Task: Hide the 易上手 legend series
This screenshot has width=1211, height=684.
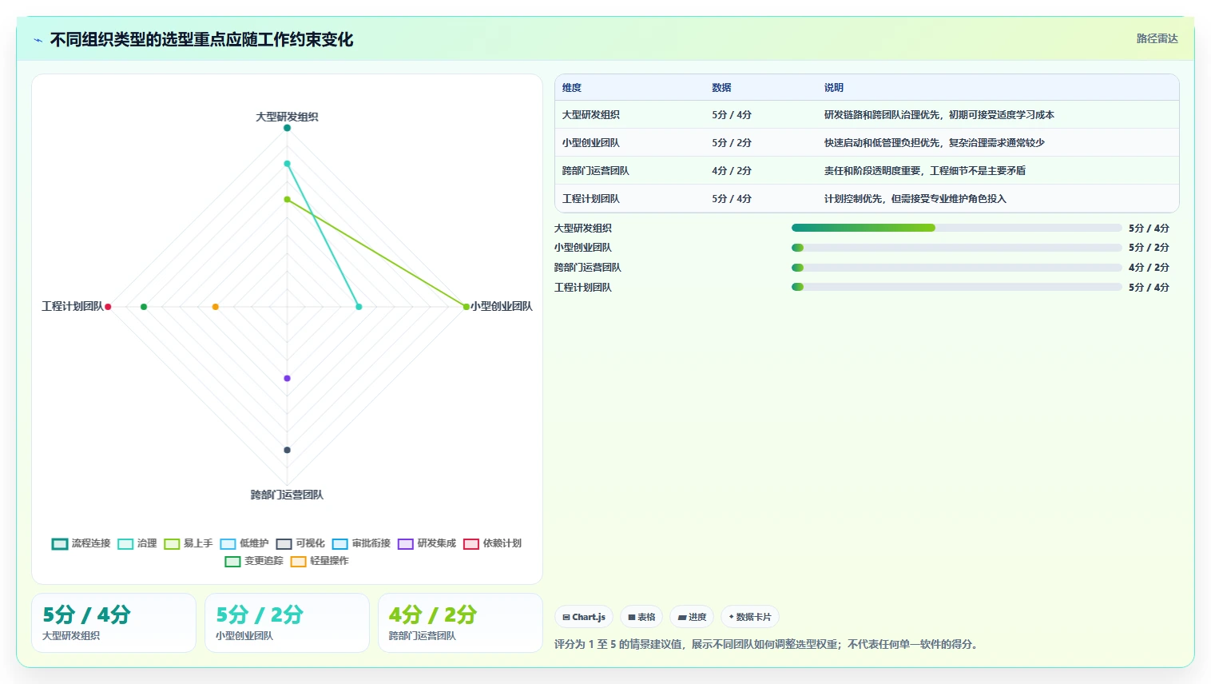Action: pyautogui.click(x=189, y=543)
